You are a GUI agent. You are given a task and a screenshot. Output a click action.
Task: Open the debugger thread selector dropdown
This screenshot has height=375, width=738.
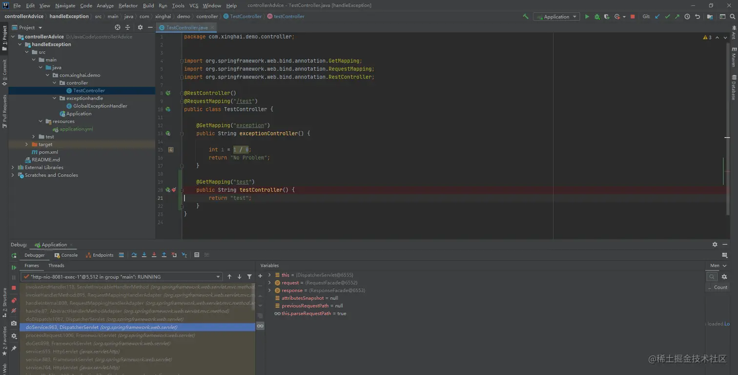(x=218, y=277)
